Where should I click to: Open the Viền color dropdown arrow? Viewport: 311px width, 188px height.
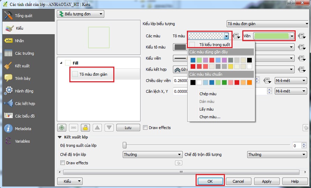292,36
